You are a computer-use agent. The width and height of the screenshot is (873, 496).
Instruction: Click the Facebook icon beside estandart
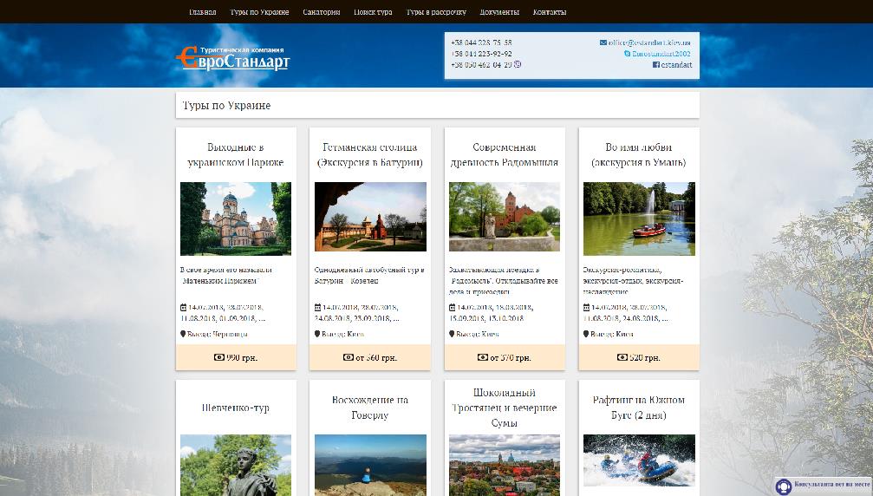click(656, 65)
